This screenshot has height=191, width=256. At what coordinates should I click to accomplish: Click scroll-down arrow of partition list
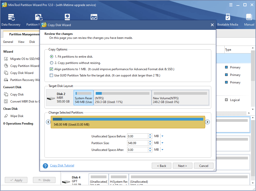click(253, 109)
